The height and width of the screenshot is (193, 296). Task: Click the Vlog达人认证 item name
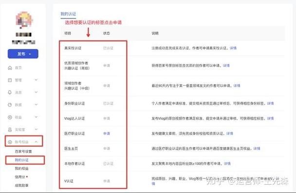pos(74,118)
